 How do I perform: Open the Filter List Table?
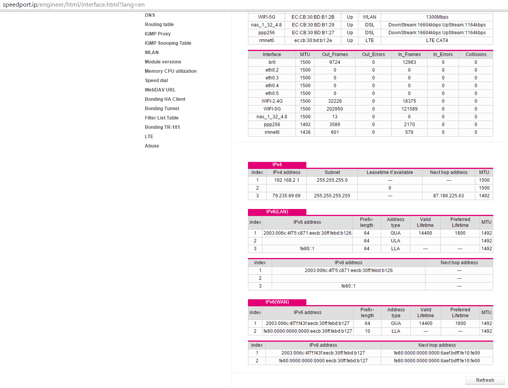click(162, 118)
